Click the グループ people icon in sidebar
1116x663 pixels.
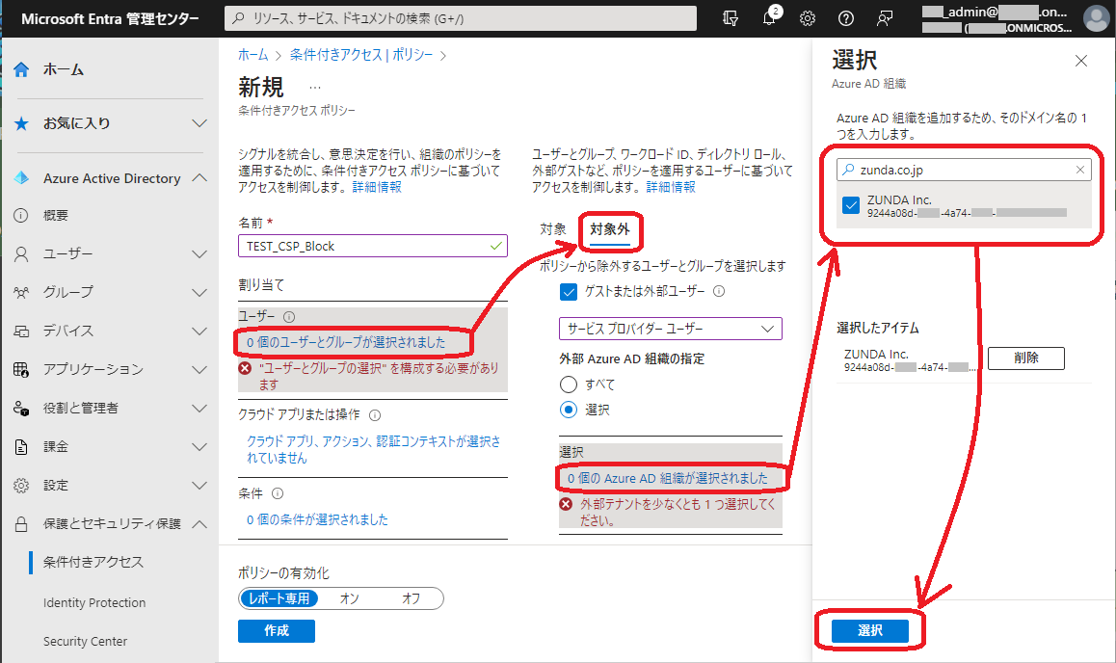pos(21,292)
